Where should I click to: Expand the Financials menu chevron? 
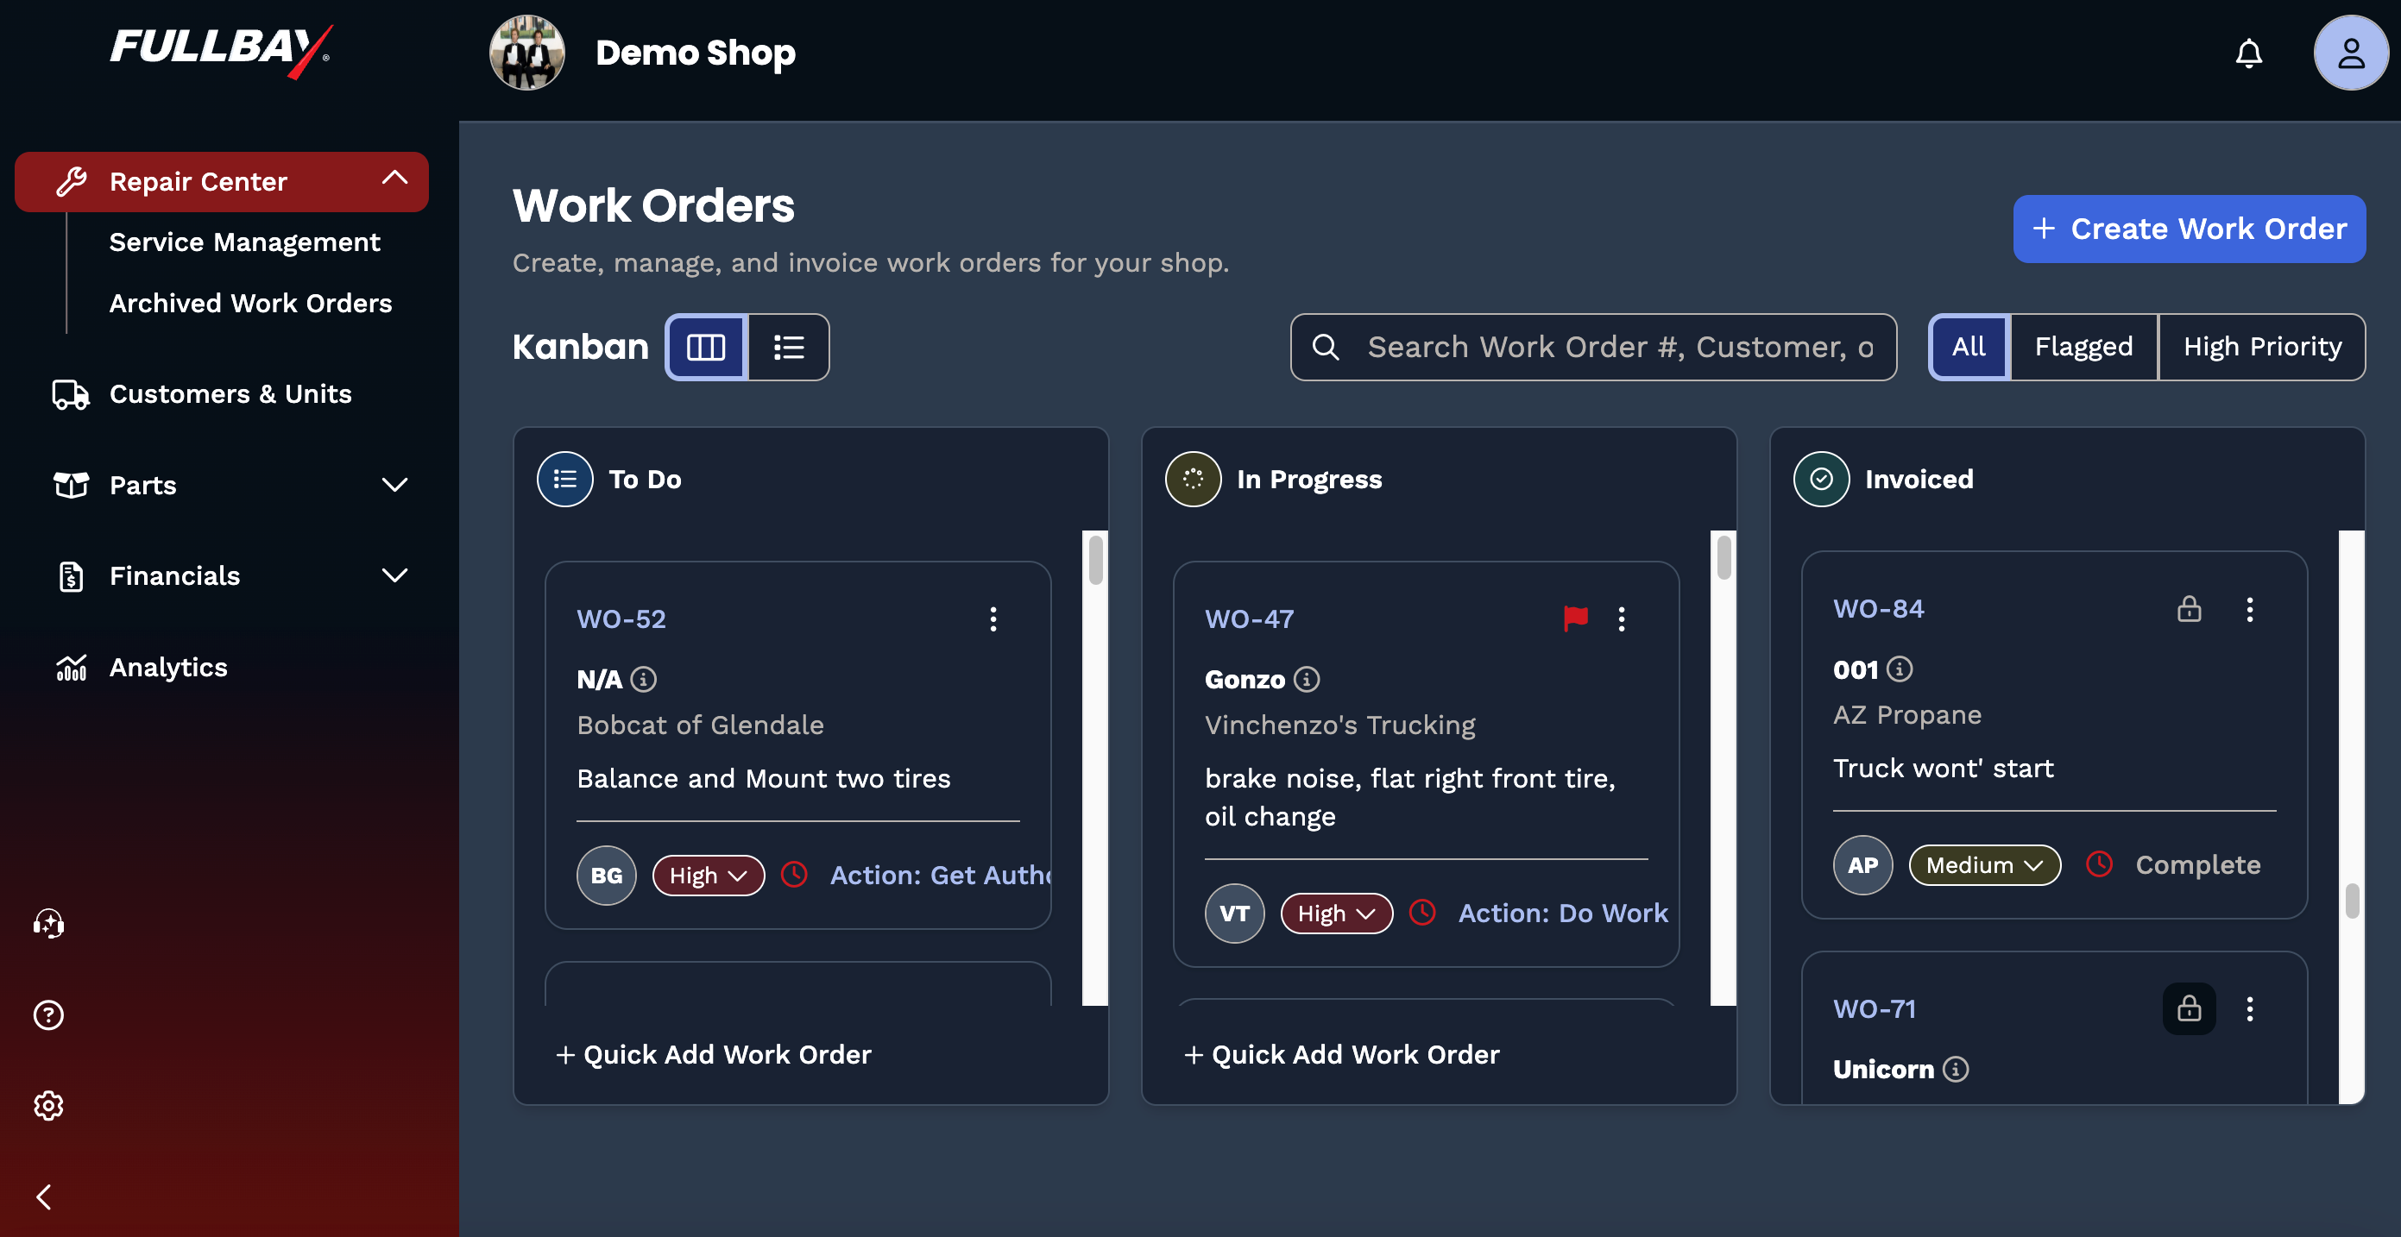pos(395,575)
